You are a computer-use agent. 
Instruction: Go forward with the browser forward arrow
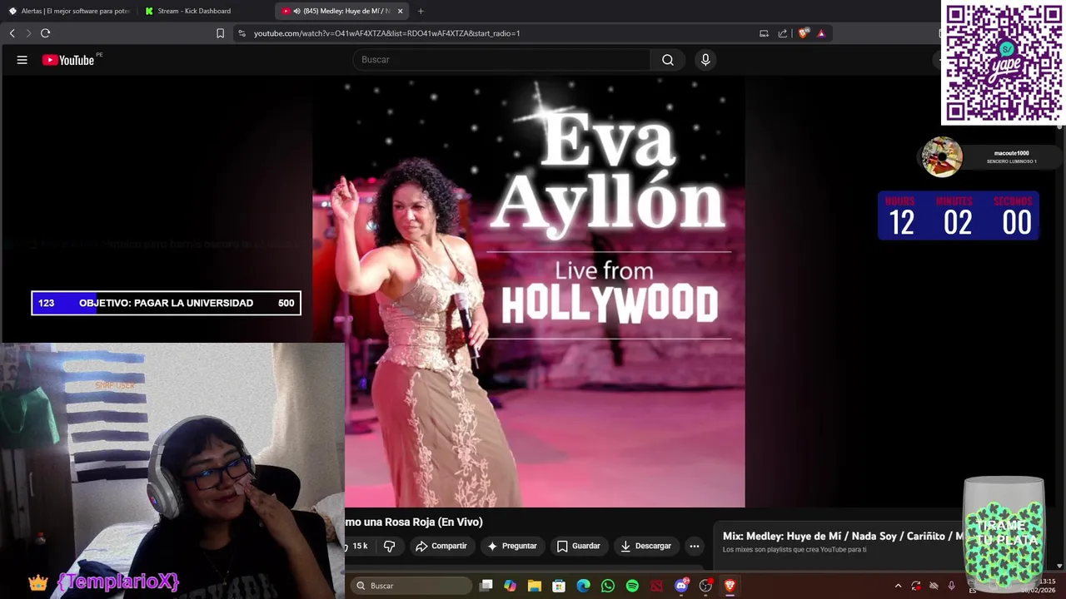[28, 33]
